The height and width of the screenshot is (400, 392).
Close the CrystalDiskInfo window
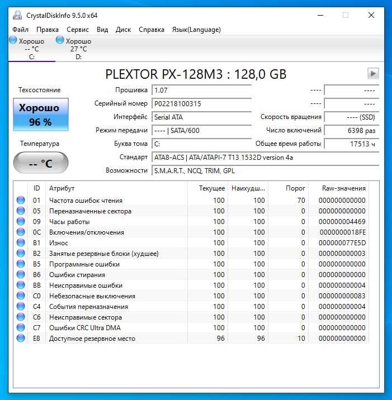(371, 15)
